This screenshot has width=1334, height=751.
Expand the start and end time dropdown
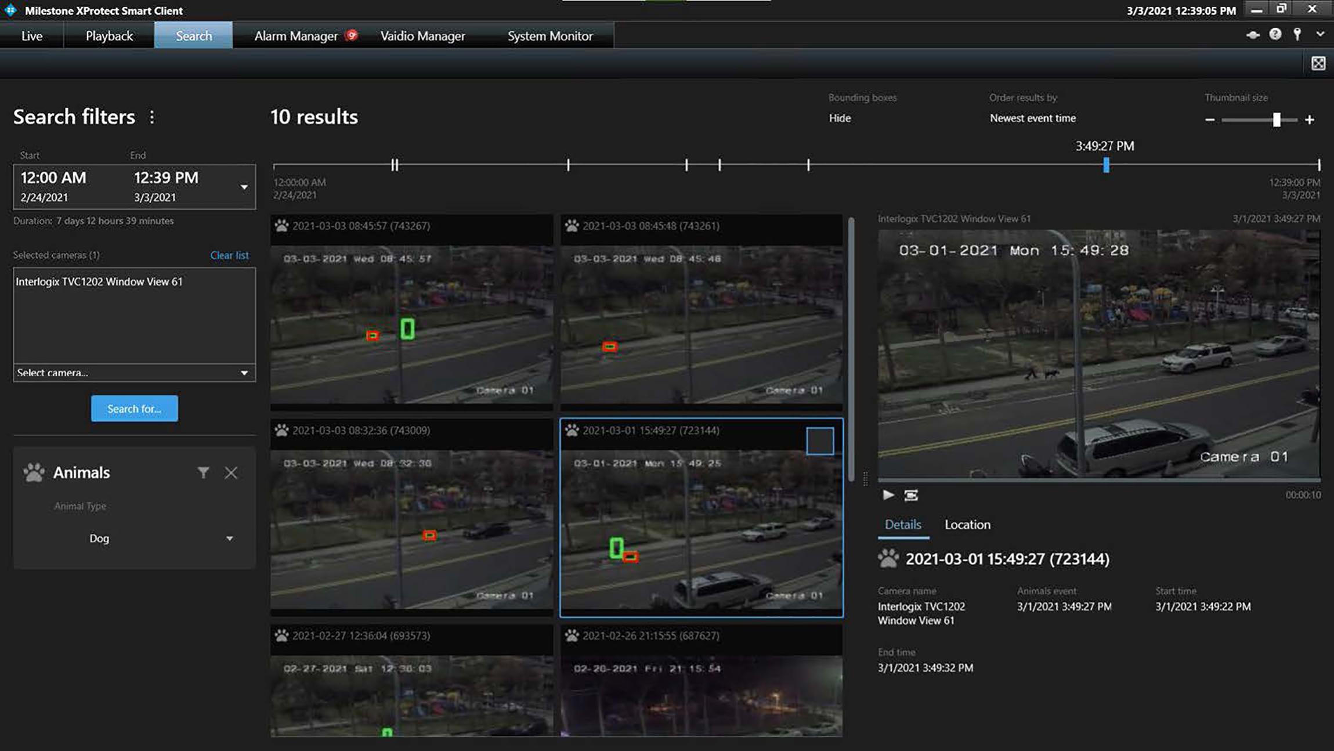[244, 187]
